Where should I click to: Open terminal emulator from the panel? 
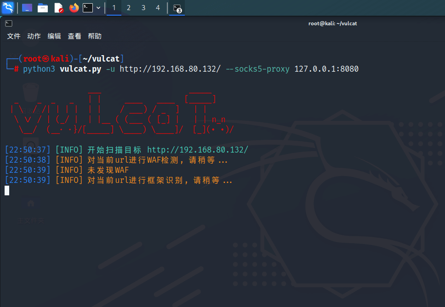88,8
